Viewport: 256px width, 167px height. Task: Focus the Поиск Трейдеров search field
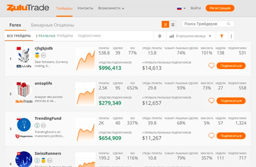click(x=208, y=24)
